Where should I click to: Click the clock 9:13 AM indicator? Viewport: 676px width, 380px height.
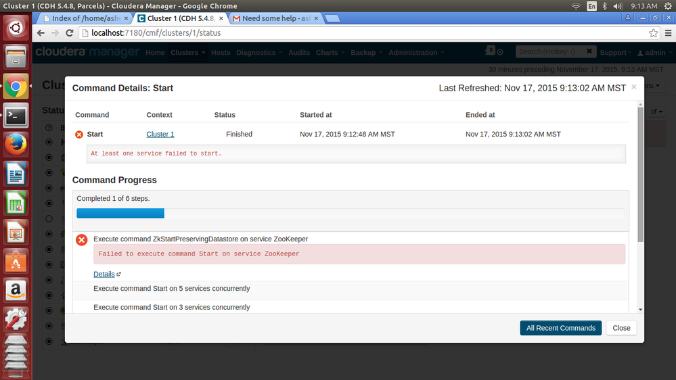pyautogui.click(x=644, y=6)
